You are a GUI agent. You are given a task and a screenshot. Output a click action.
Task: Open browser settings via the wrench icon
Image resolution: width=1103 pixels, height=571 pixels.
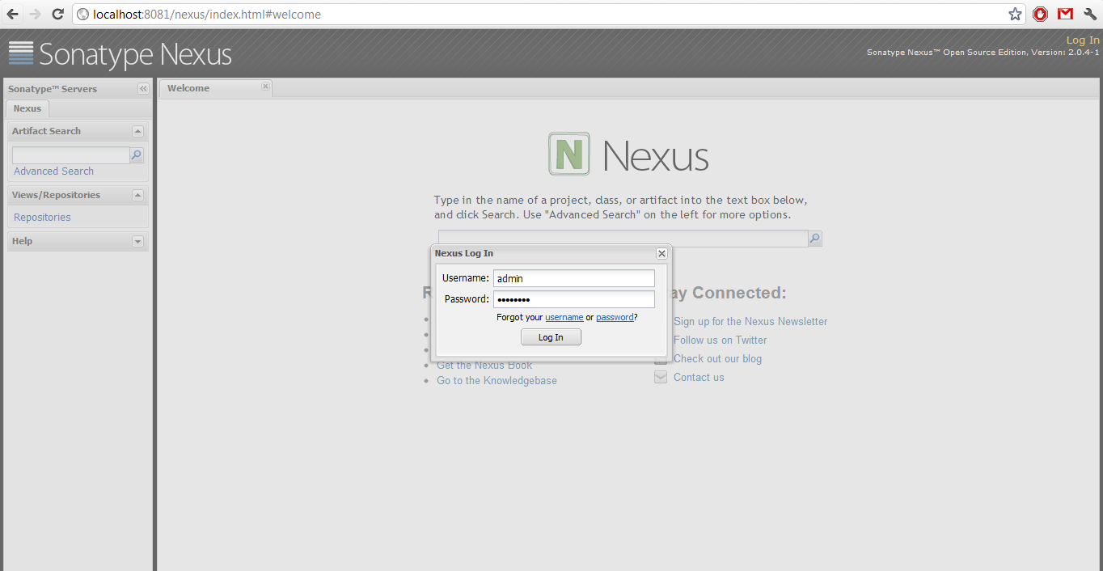[1089, 14]
